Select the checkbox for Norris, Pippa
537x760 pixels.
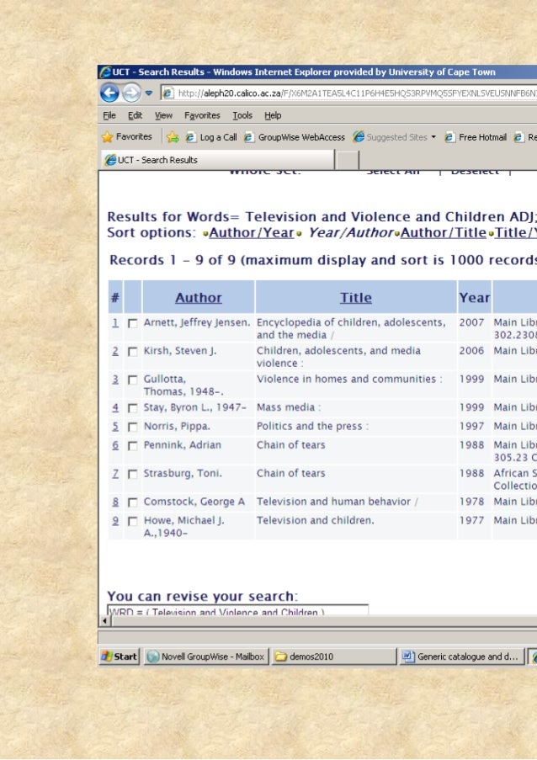coord(132,428)
